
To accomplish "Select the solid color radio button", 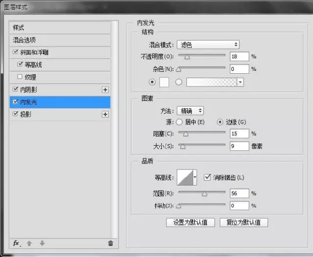I will [152, 82].
